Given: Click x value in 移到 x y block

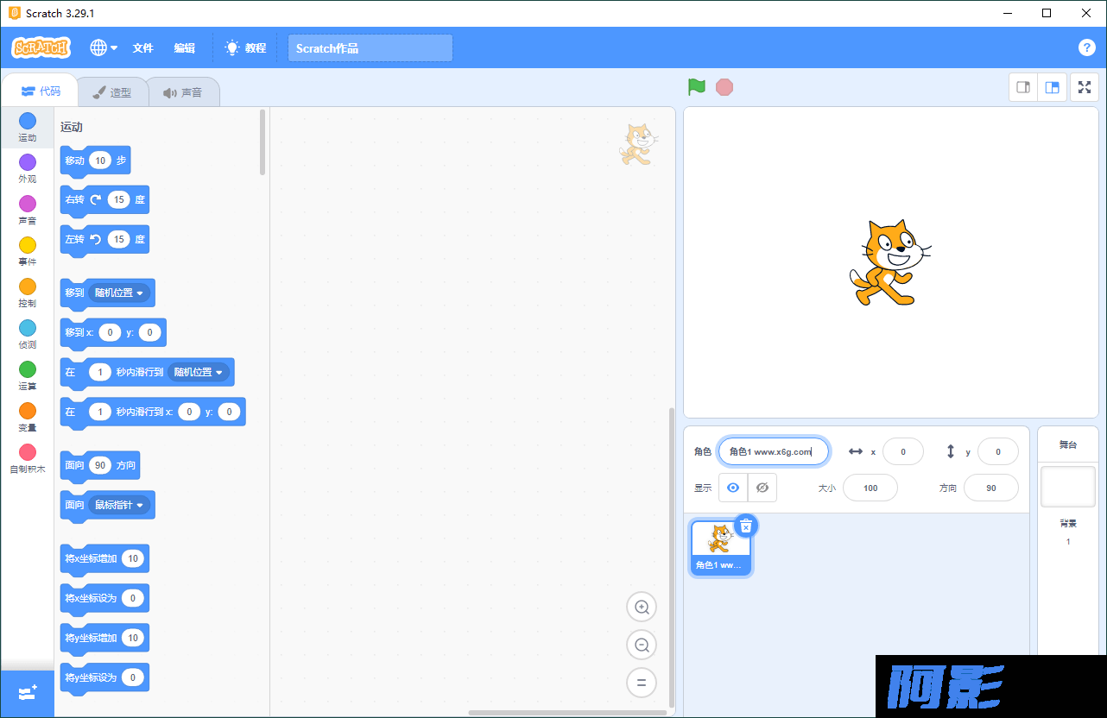Looking at the screenshot, I should pos(110,332).
